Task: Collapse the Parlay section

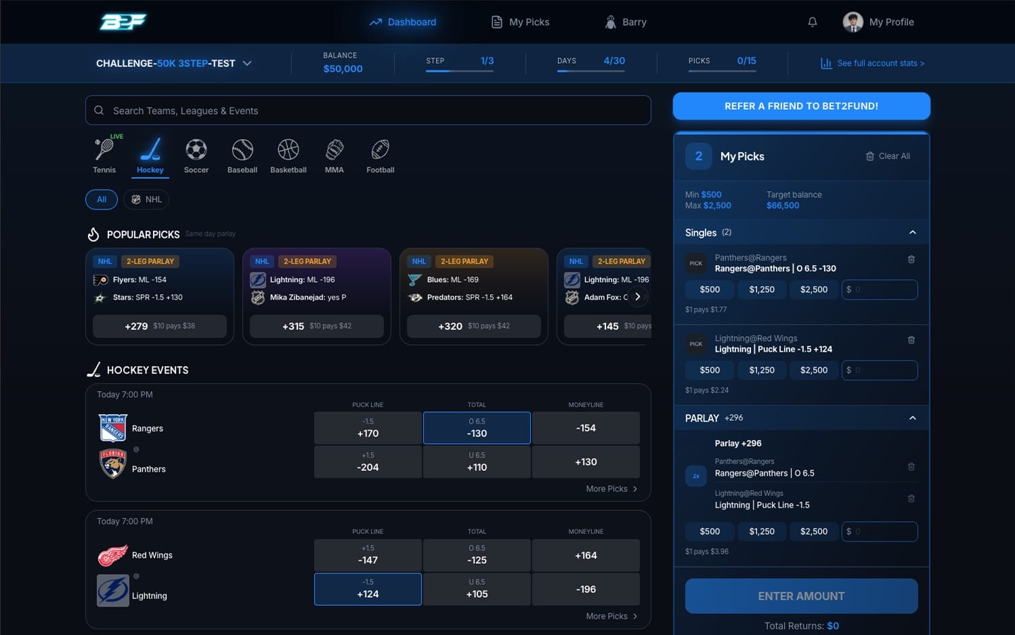Action: coord(912,418)
